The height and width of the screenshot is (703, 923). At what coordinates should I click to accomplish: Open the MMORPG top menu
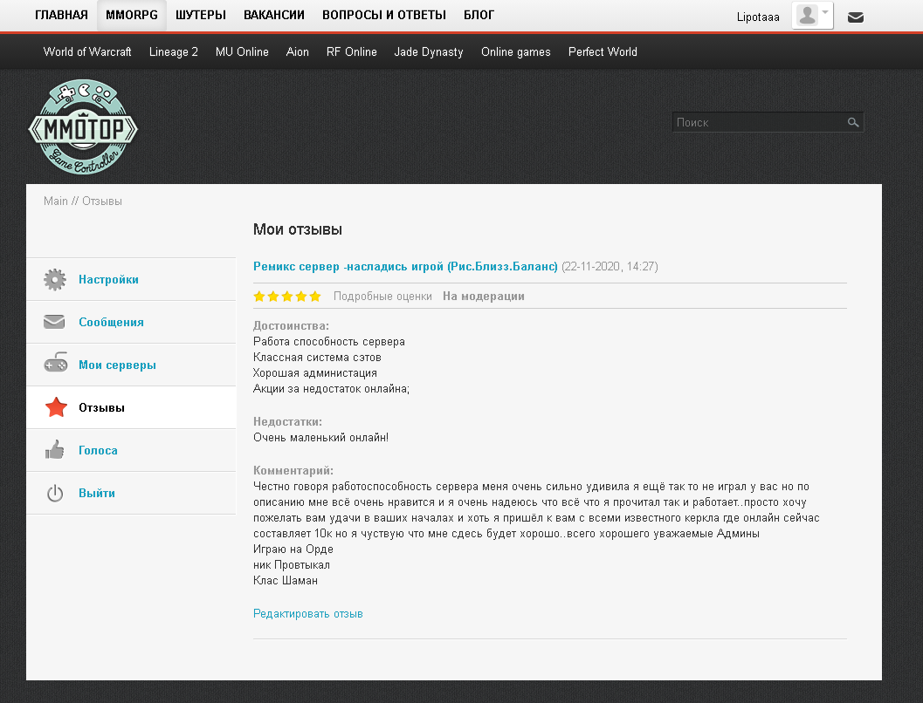click(131, 15)
